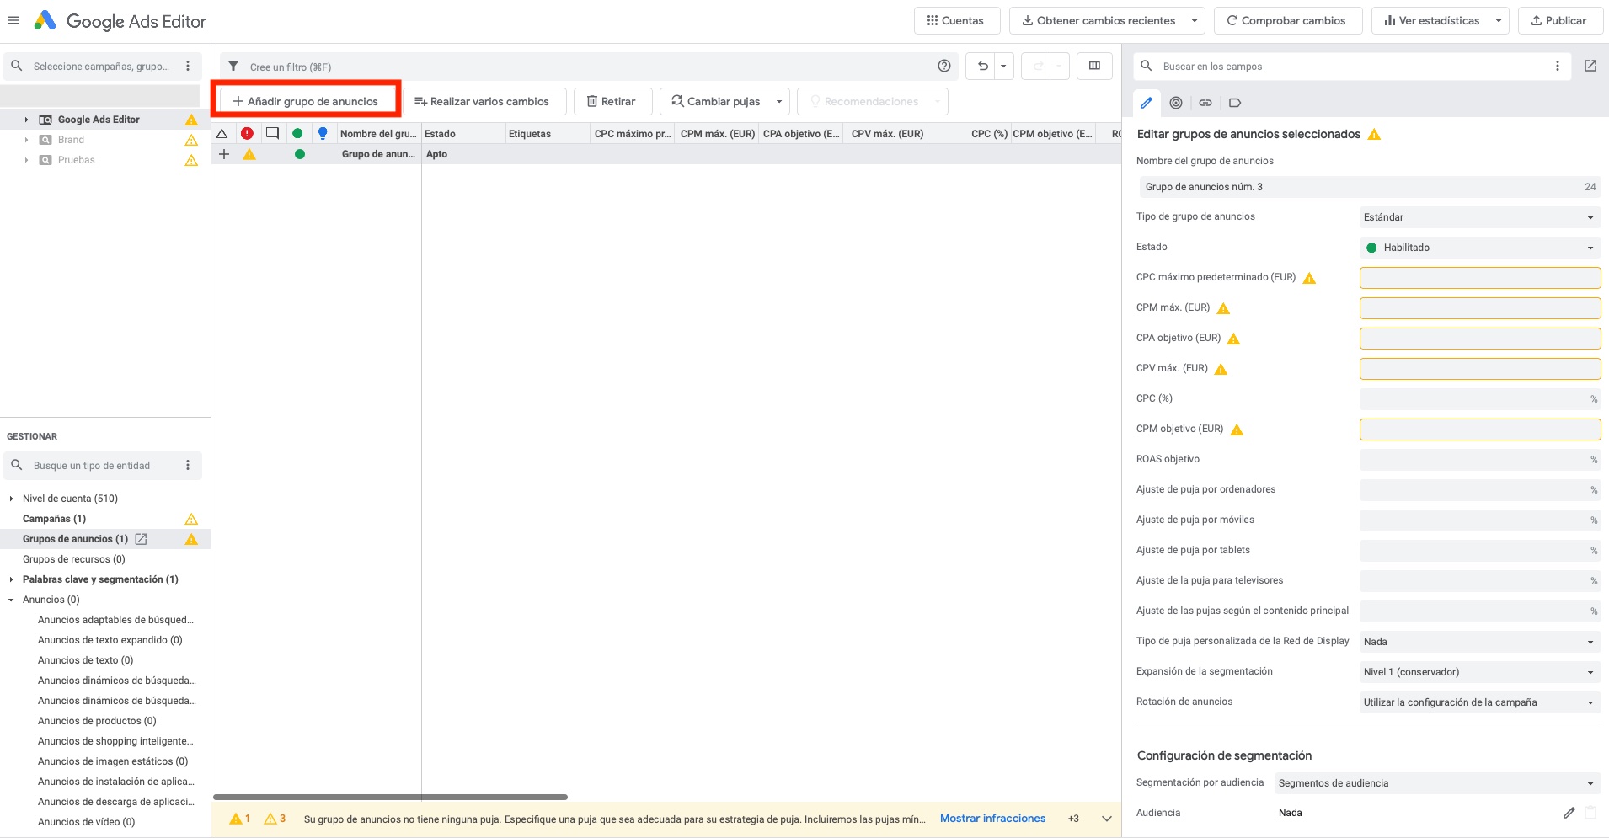Click Mostrar infracciones link
This screenshot has height=838, width=1609.
point(992,819)
